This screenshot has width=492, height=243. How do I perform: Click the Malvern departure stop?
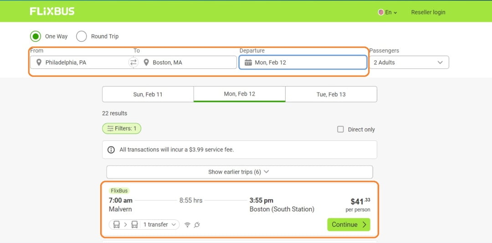pos(120,209)
